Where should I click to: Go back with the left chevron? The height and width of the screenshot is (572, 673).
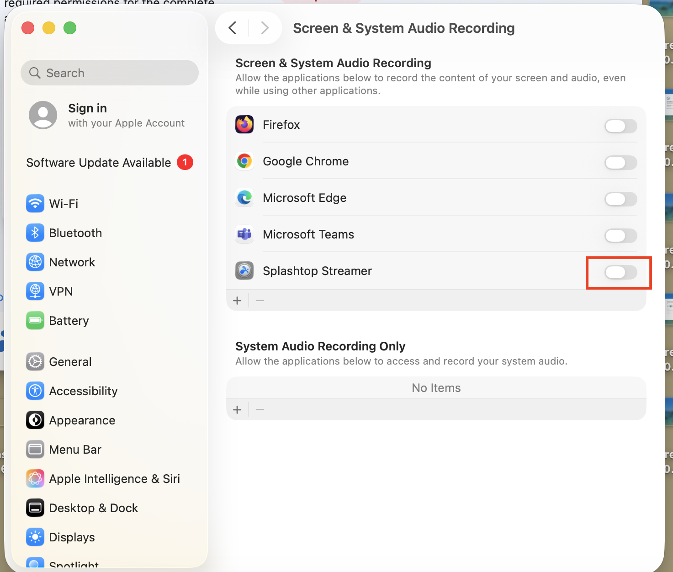233,28
